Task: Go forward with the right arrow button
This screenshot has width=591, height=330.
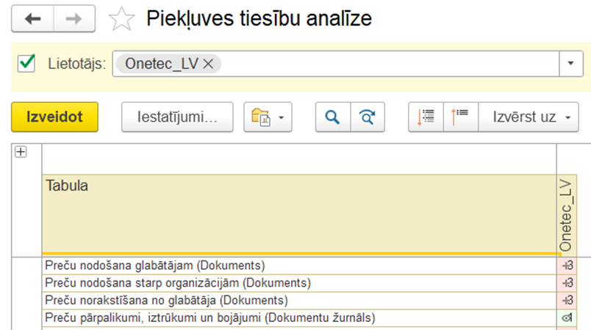Action: 74,19
